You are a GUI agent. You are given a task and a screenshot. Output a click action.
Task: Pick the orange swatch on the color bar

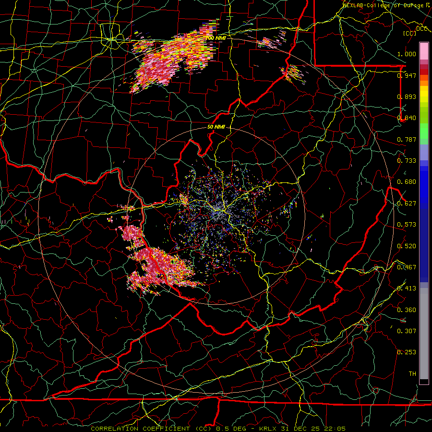coord(424,83)
